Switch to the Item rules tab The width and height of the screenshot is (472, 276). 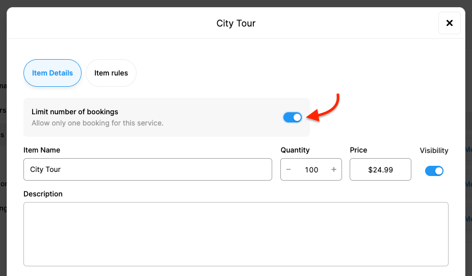click(111, 73)
